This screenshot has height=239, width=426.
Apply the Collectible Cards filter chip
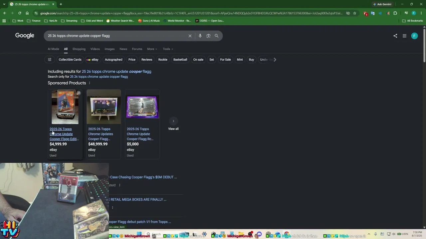(70, 60)
